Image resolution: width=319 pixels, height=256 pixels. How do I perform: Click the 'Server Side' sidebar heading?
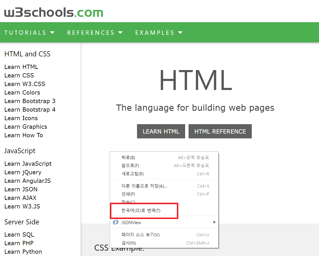22,222
